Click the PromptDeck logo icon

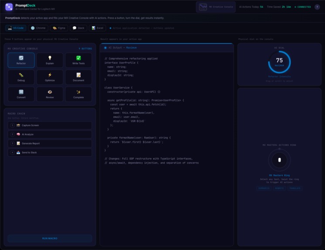coord(9,7)
